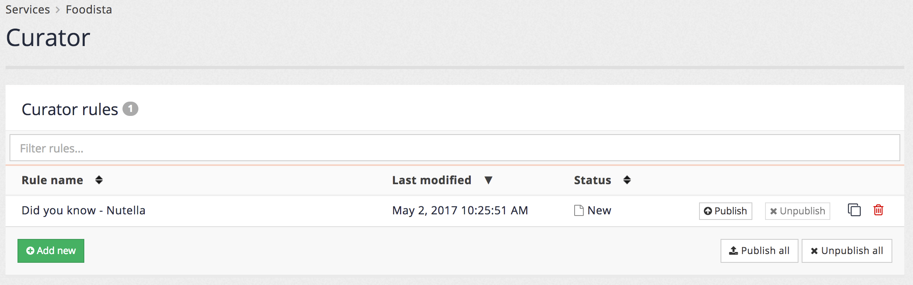Unpublish all curator rules

click(x=847, y=250)
